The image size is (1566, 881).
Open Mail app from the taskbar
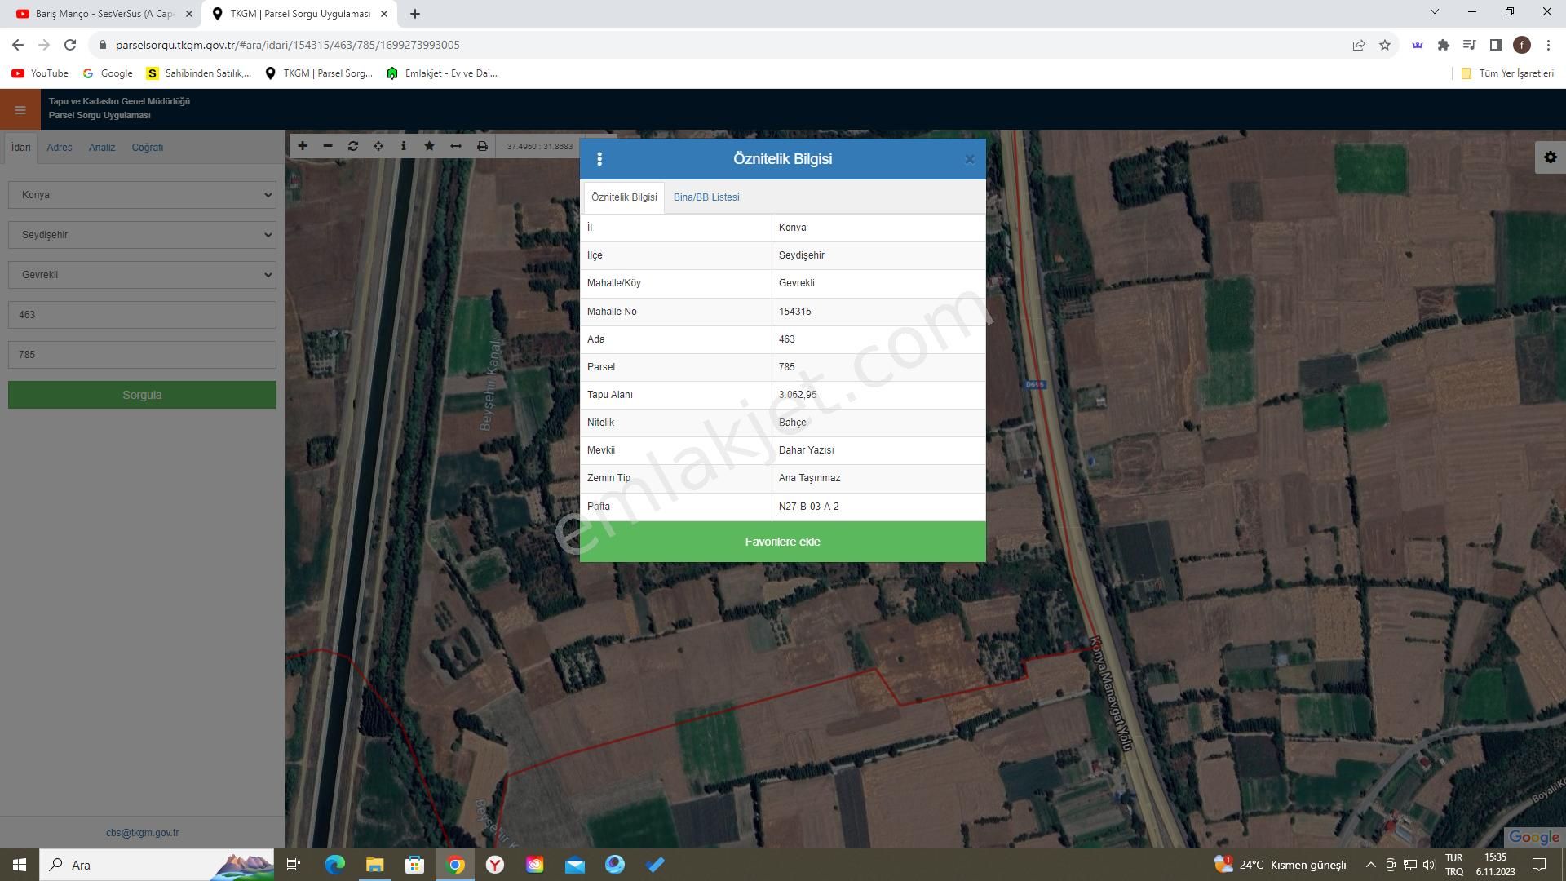click(x=575, y=865)
